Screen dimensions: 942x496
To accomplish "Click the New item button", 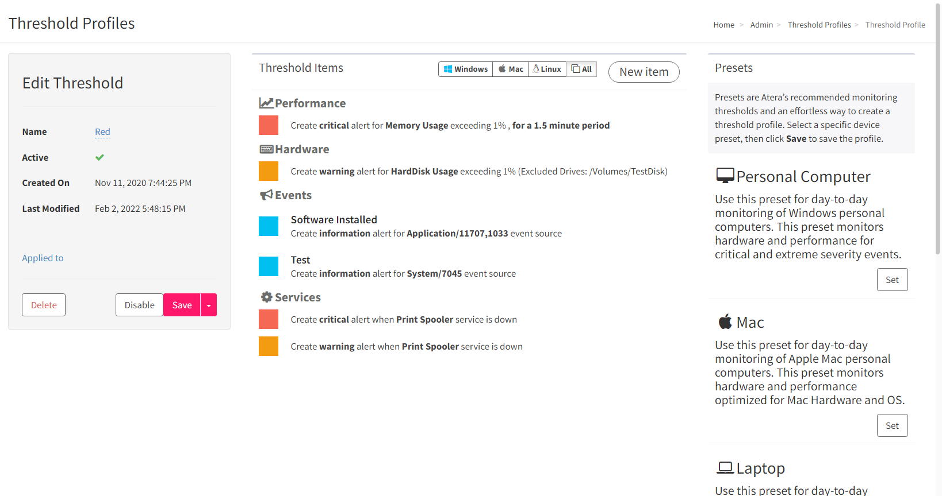I will click(x=644, y=72).
